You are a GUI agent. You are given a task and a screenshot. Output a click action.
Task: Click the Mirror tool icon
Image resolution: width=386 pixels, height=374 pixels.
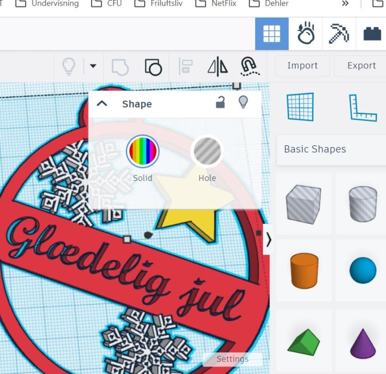pyautogui.click(x=218, y=66)
